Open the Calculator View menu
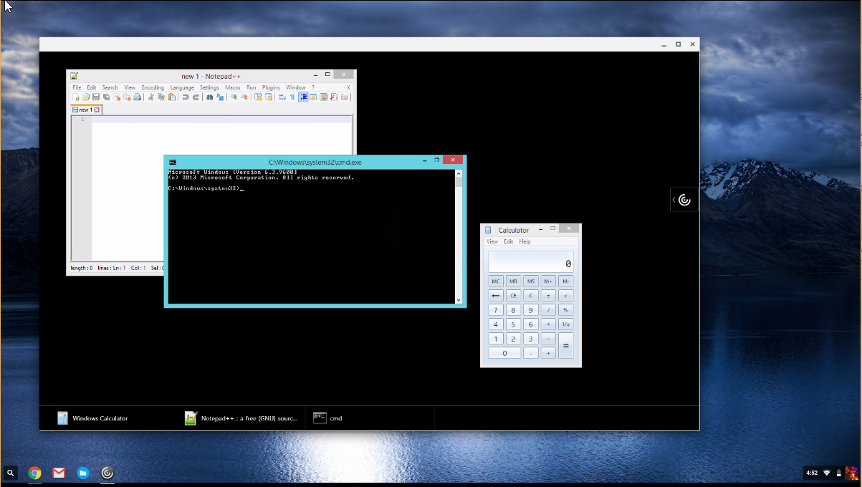The image size is (862, 487). click(x=492, y=242)
